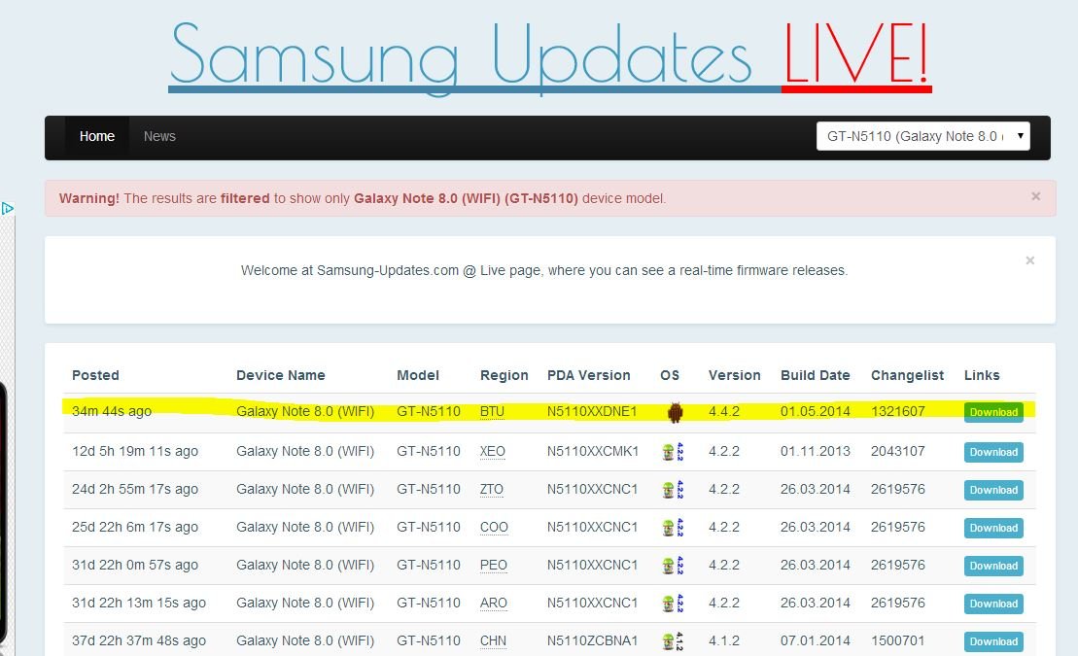Click the Build Date column header

[x=815, y=375]
